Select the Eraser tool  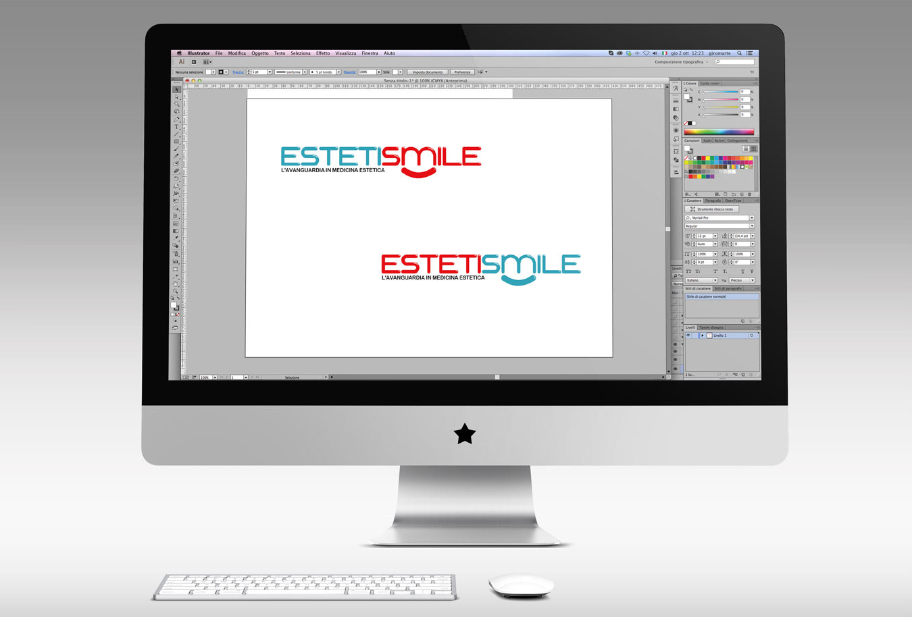(x=176, y=171)
